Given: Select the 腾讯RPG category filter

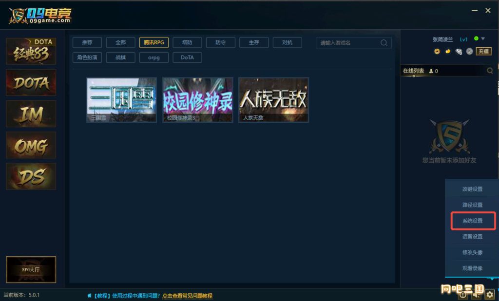Looking at the screenshot, I should (x=154, y=42).
